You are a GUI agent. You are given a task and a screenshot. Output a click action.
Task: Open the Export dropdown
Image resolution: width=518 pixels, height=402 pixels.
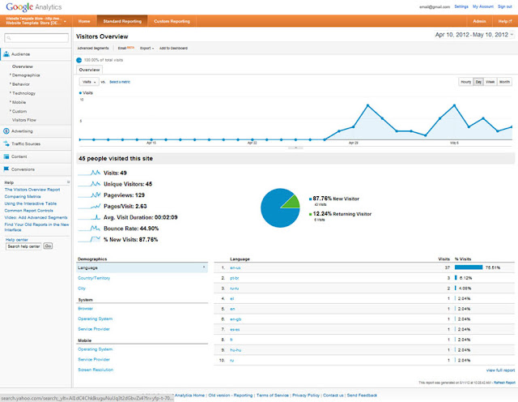pos(146,49)
